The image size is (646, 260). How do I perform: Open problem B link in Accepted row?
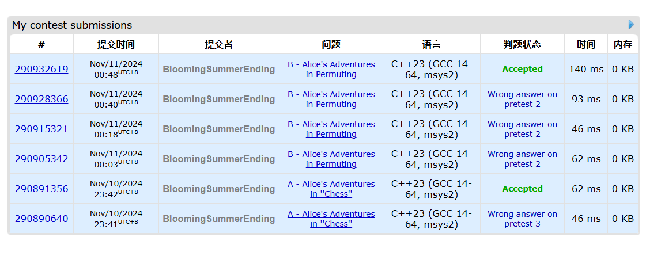pos(331,70)
